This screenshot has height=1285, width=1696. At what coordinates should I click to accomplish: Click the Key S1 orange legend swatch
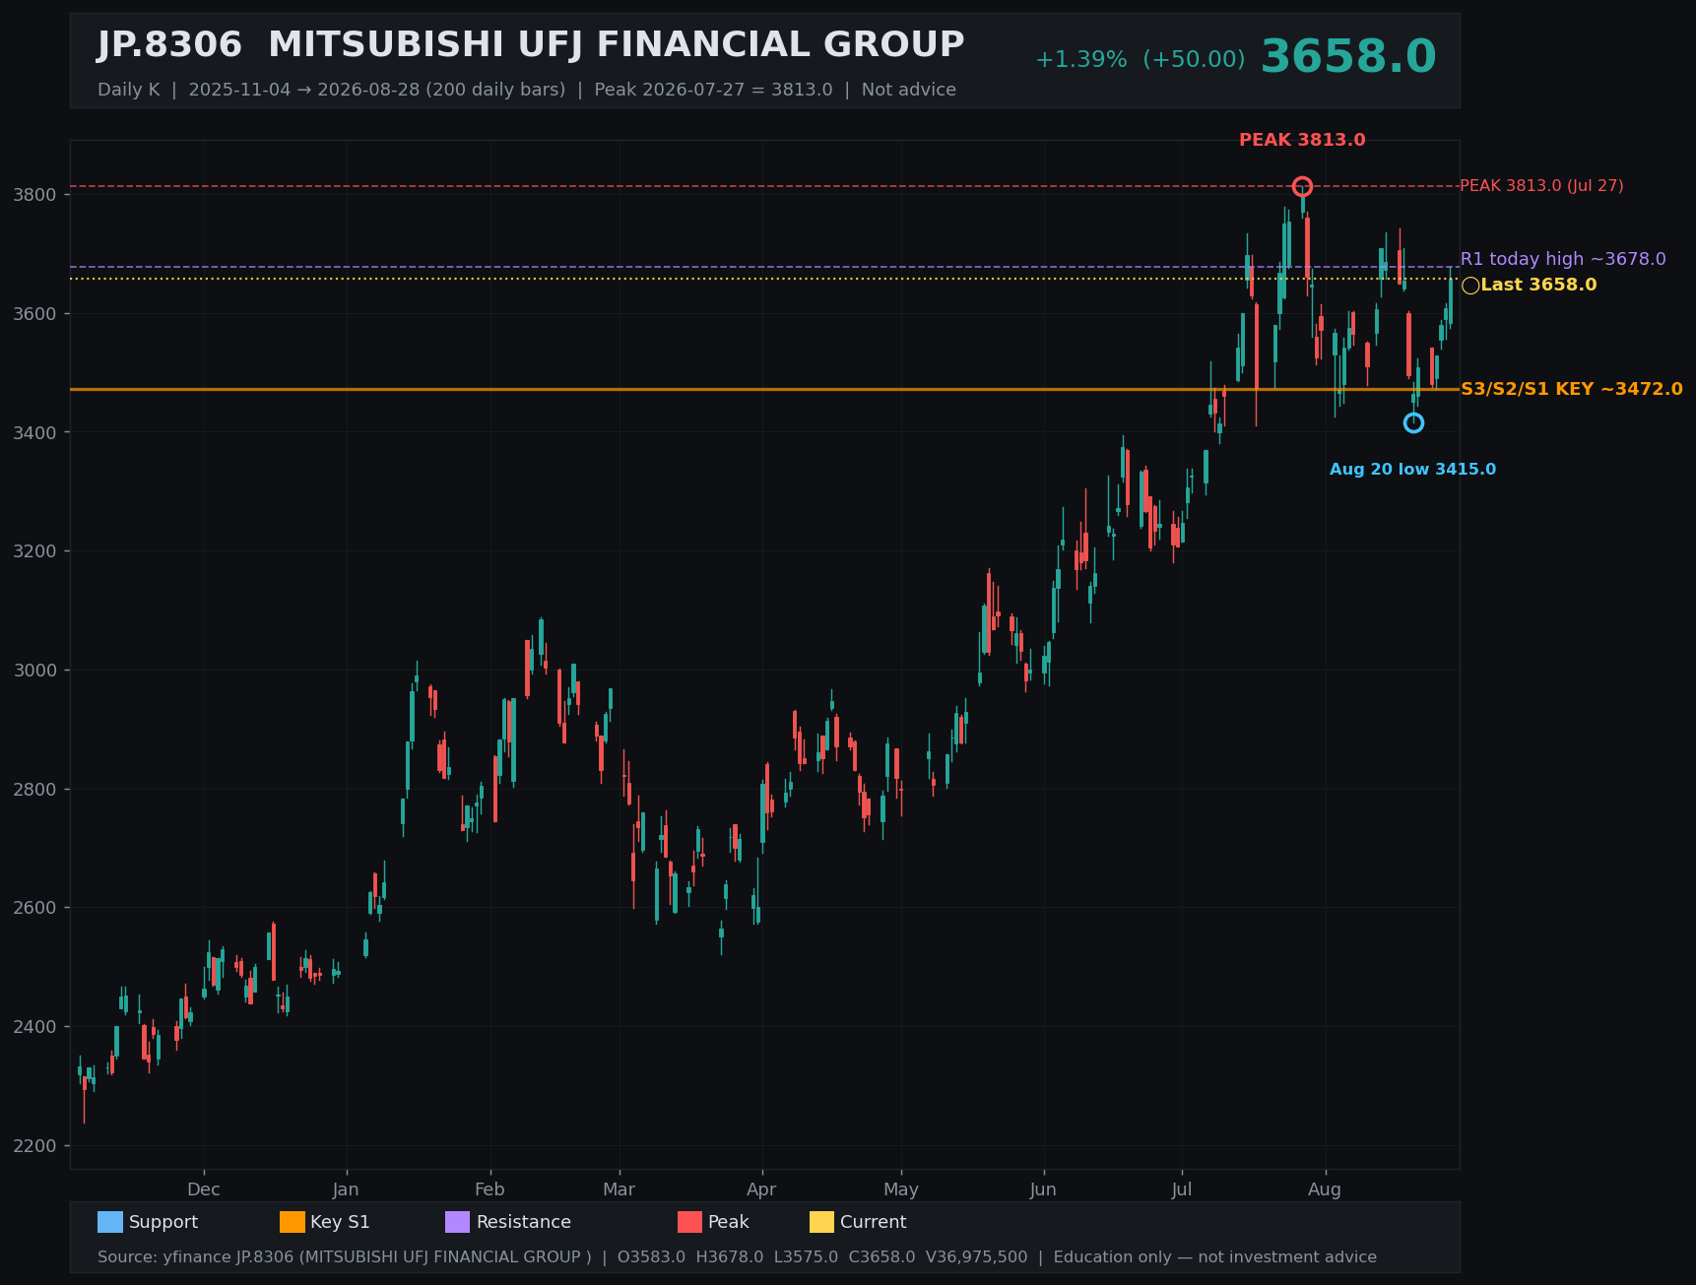pyautogui.click(x=293, y=1222)
